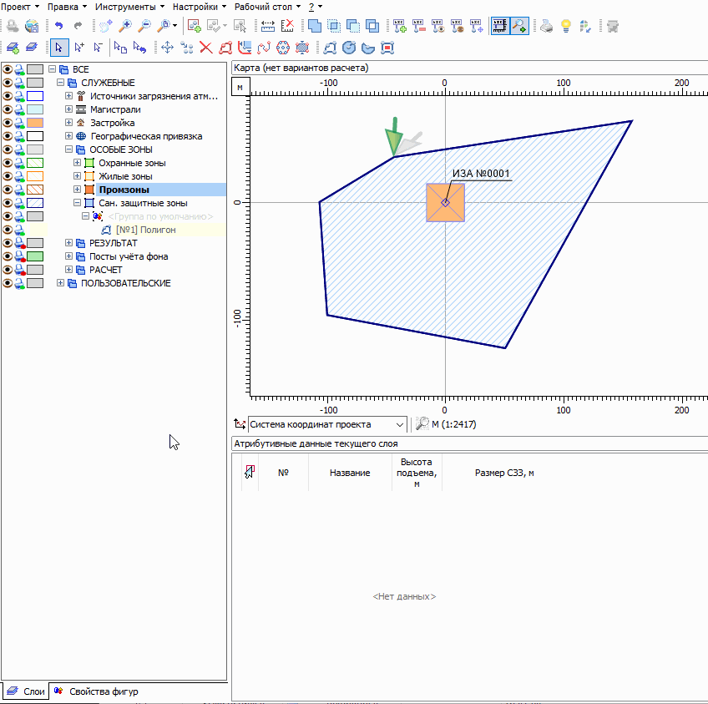The image size is (708, 704).
Task: Click the printer icon in the toolbar
Action: click(x=546, y=26)
